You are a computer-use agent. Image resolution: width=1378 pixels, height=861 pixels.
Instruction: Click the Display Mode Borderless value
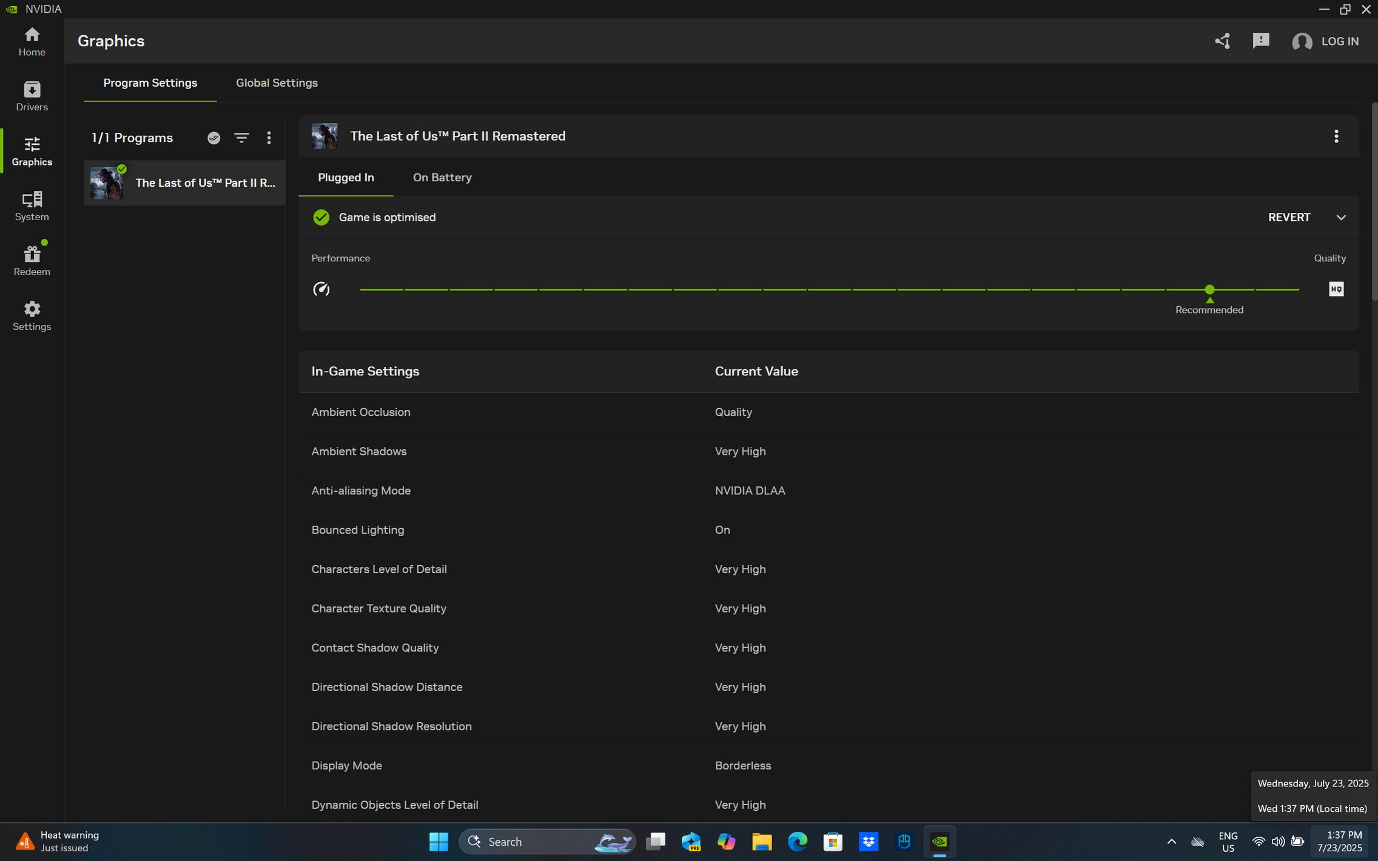point(743,766)
